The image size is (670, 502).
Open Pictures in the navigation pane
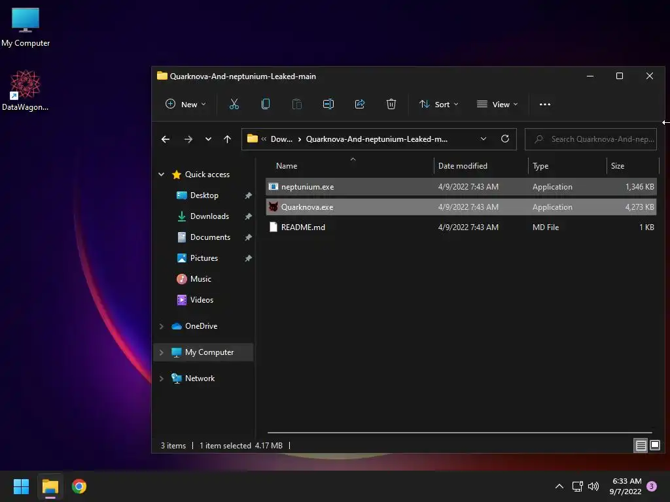point(203,258)
